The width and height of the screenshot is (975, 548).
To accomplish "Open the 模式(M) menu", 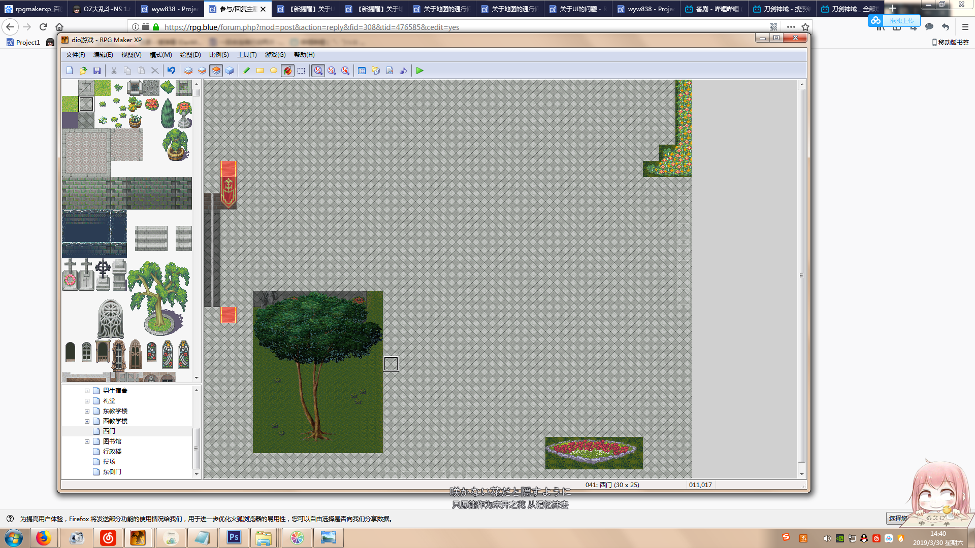I will point(161,55).
